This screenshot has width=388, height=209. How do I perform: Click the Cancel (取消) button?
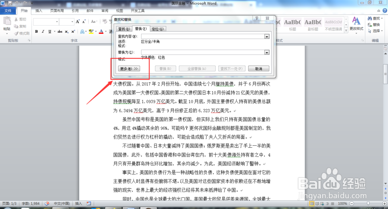(258, 69)
